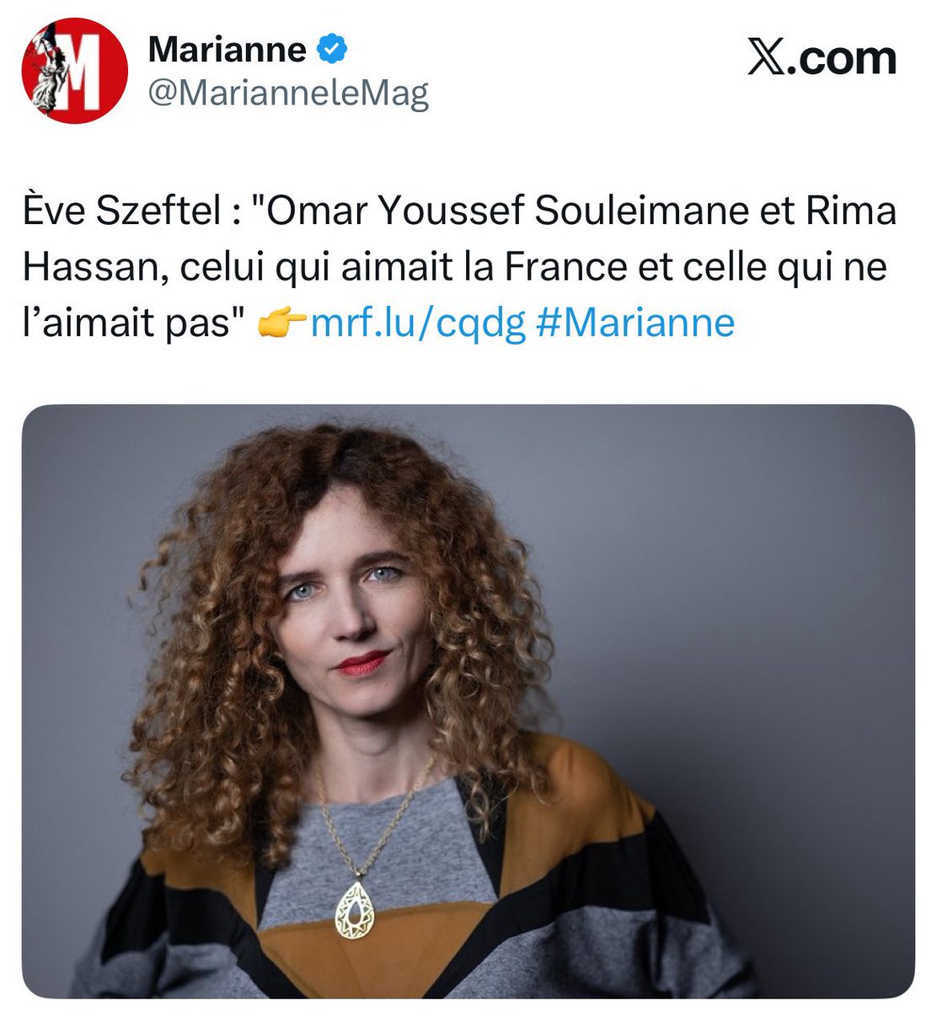The height and width of the screenshot is (1011, 937).
Task: Open the Marianne display name
Action: coord(228,51)
